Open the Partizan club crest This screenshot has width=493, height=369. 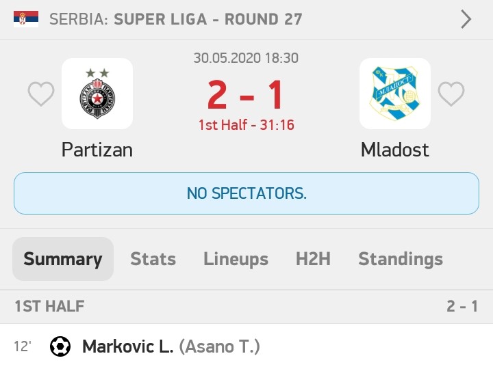97,94
